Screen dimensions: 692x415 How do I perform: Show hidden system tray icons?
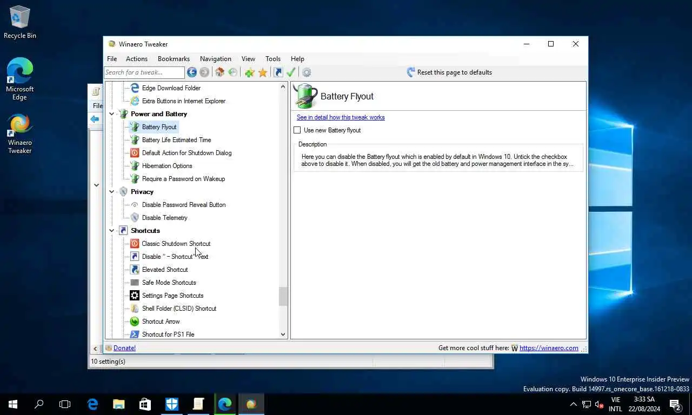(573, 404)
